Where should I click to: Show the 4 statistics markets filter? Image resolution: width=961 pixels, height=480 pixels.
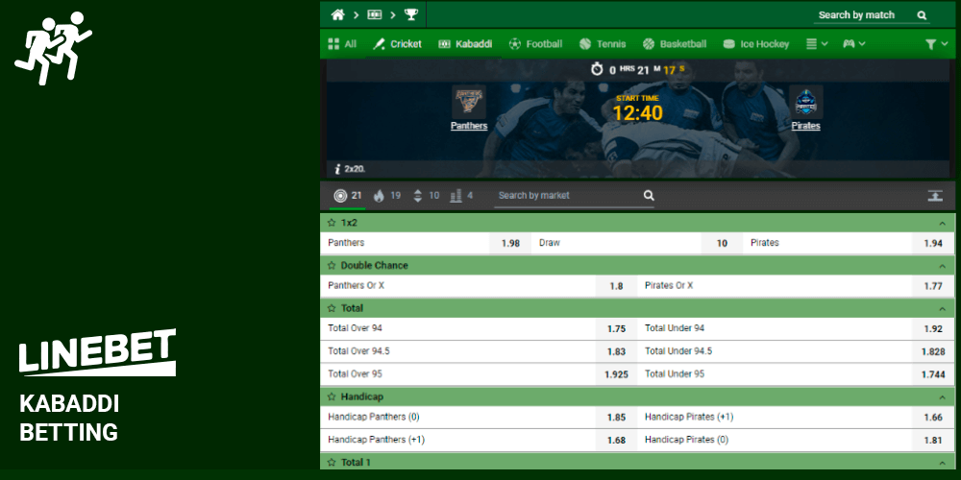[461, 196]
